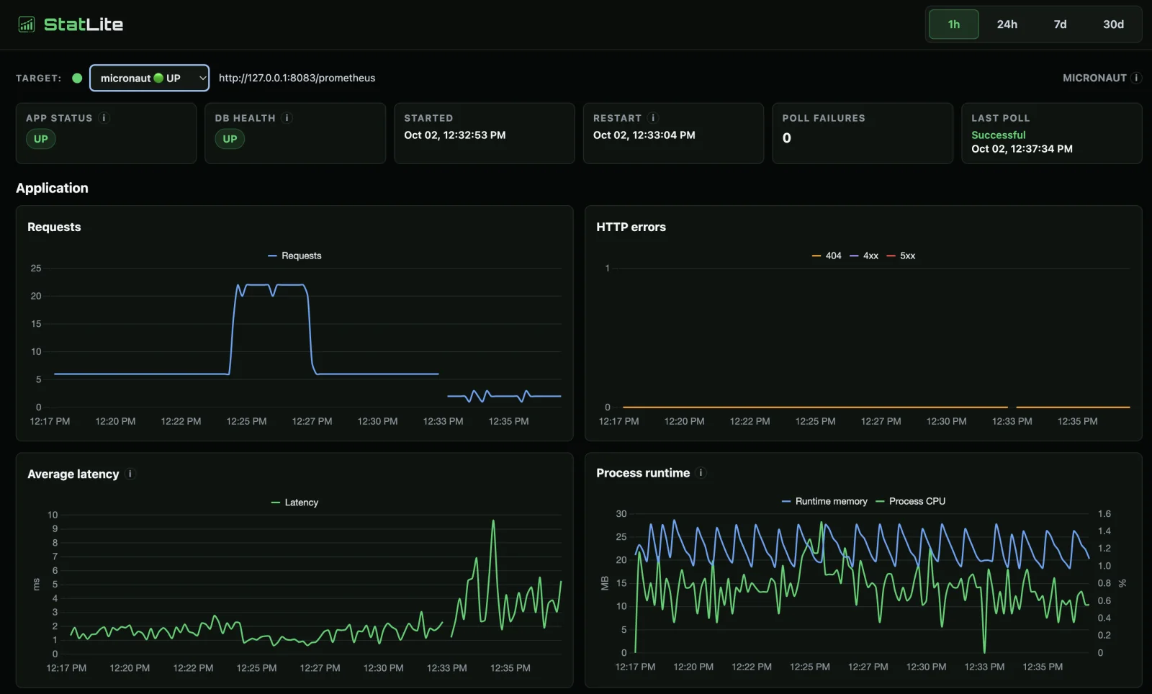Image resolution: width=1152 pixels, height=694 pixels.
Task: Toggle the 4xx series in HTTP errors legend
Action: point(864,256)
